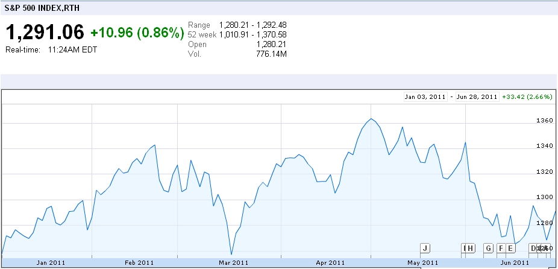Screen dimensions: 558x269
Task: Click Apr 2011 on the timeline axis
Action: coord(330,263)
